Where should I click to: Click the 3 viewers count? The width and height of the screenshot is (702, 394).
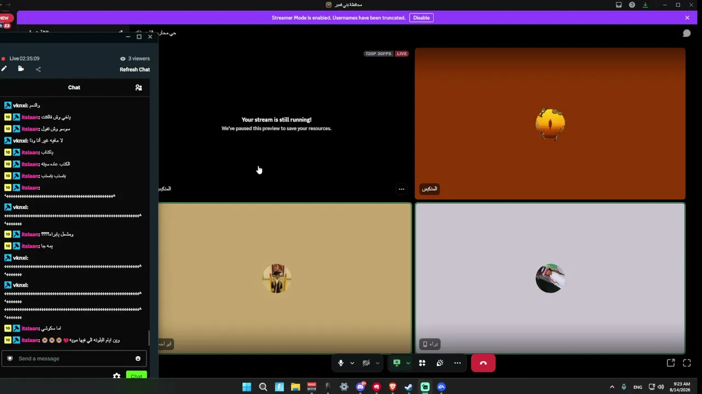(x=139, y=59)
